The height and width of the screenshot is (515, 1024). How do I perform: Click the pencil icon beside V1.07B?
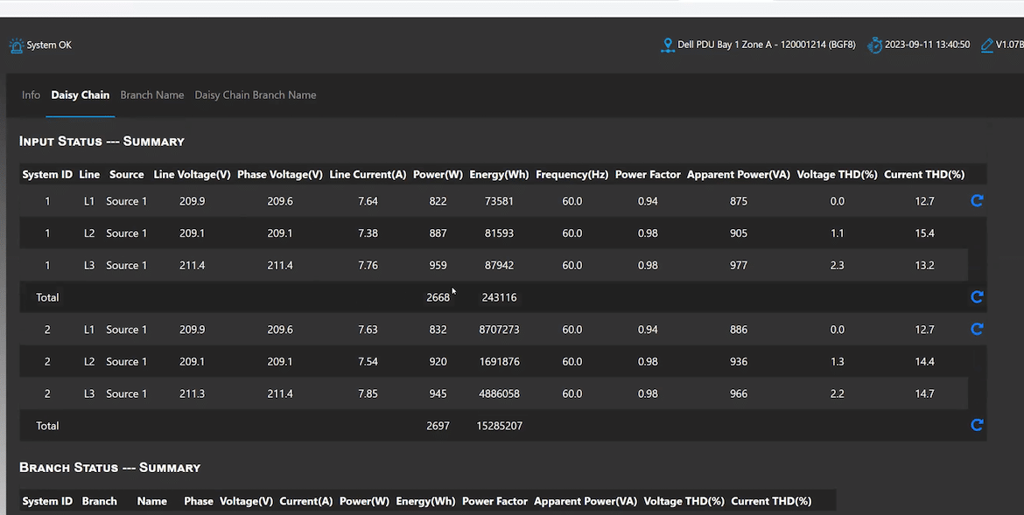(986, 45)
